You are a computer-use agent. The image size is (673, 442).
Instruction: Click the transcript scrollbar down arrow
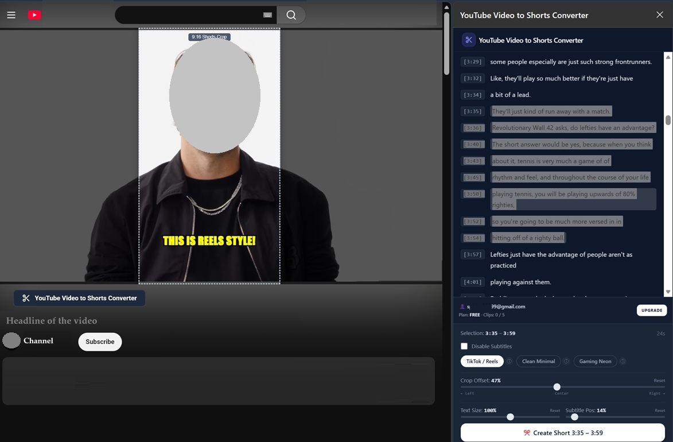(x=668, y=292)
